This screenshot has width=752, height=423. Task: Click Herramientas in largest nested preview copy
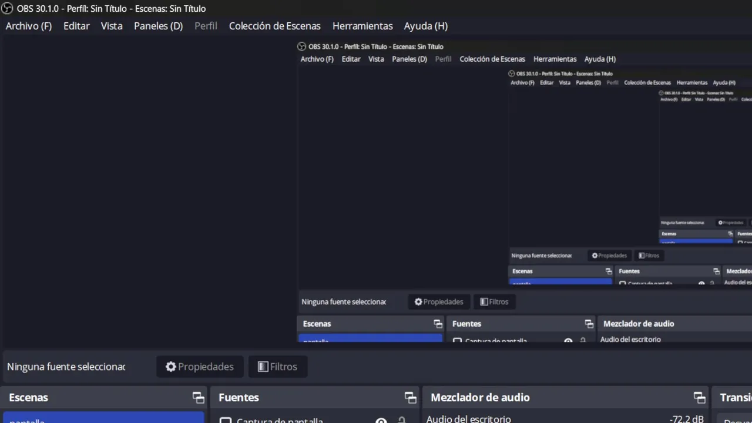point(555,59)
